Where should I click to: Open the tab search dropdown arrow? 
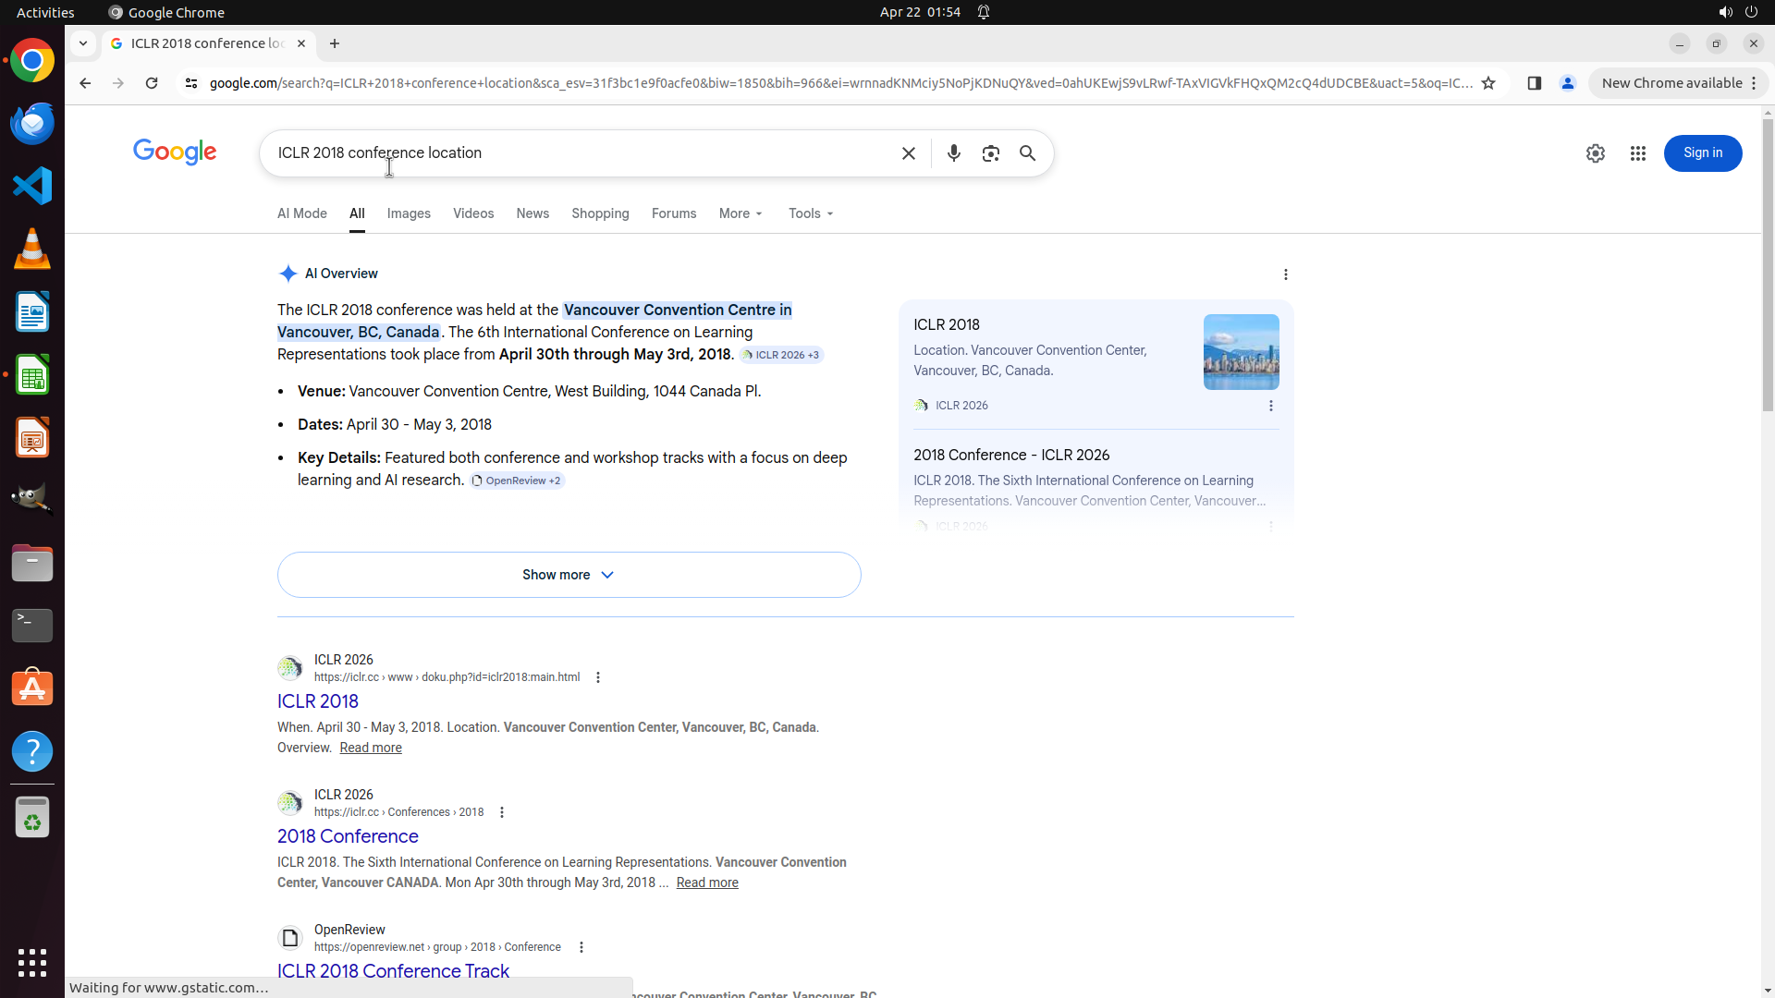(83, 43)
